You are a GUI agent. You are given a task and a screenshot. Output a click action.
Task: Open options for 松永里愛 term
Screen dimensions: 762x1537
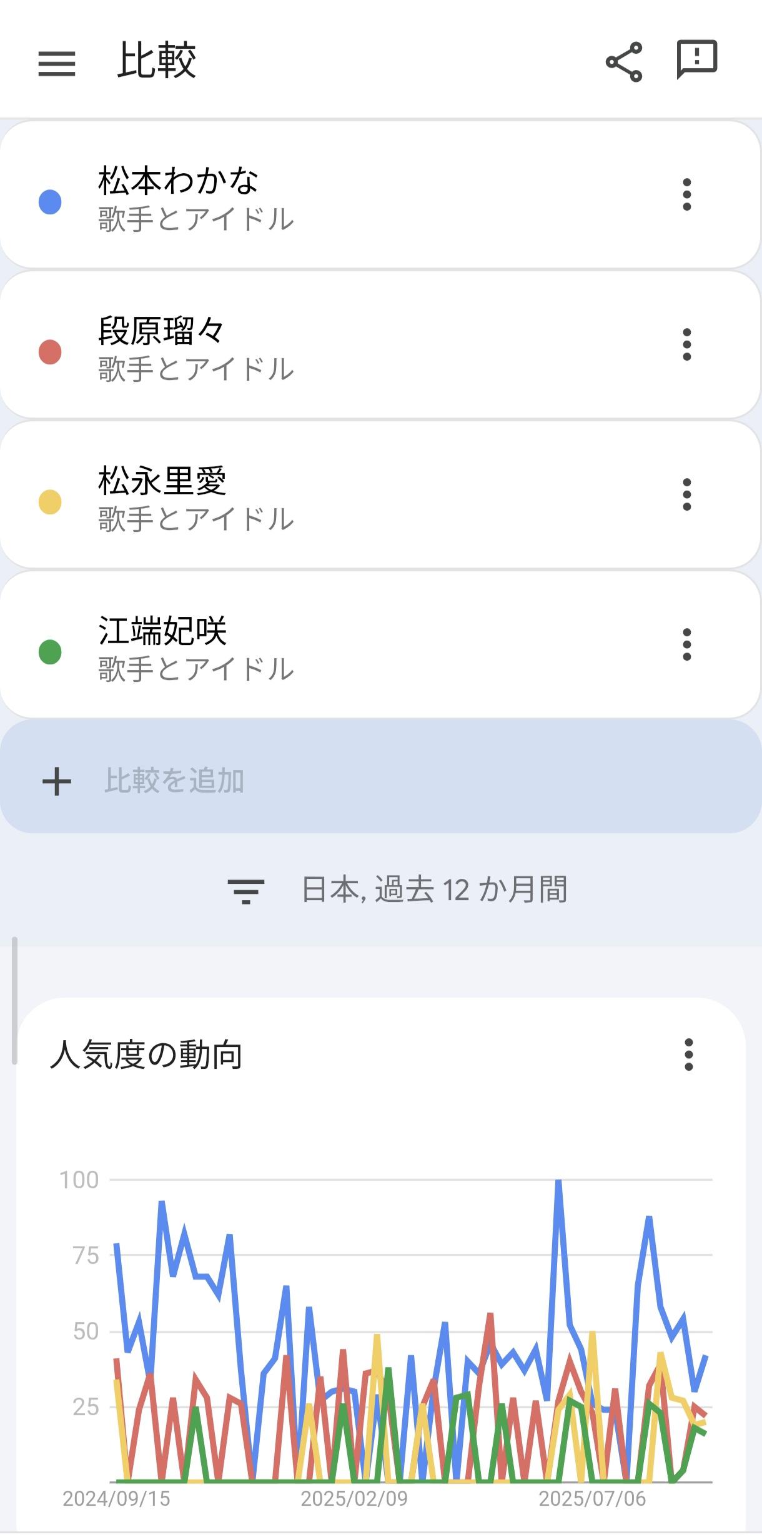(686, 494)
